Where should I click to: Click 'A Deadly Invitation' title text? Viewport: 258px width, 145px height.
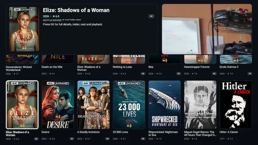coord(88,132)
